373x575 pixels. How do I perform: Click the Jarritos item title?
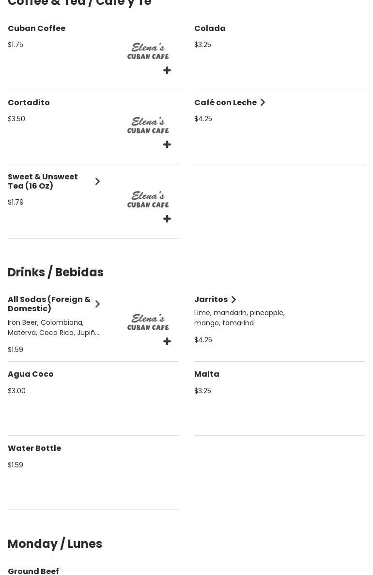(x=211, y=300)
